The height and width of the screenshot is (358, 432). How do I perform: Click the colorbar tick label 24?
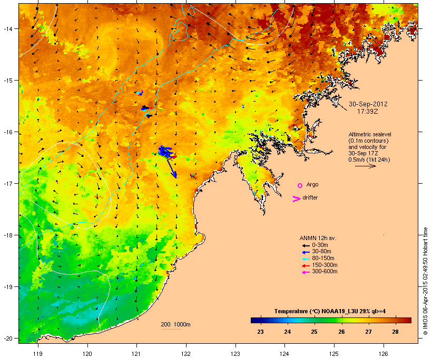pyautogui.click(x=287, y=332)
